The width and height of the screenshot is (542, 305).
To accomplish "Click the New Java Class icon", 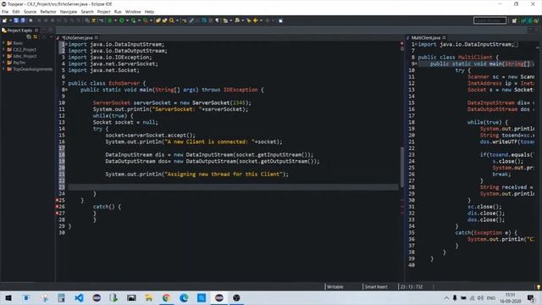I will 164,20.
